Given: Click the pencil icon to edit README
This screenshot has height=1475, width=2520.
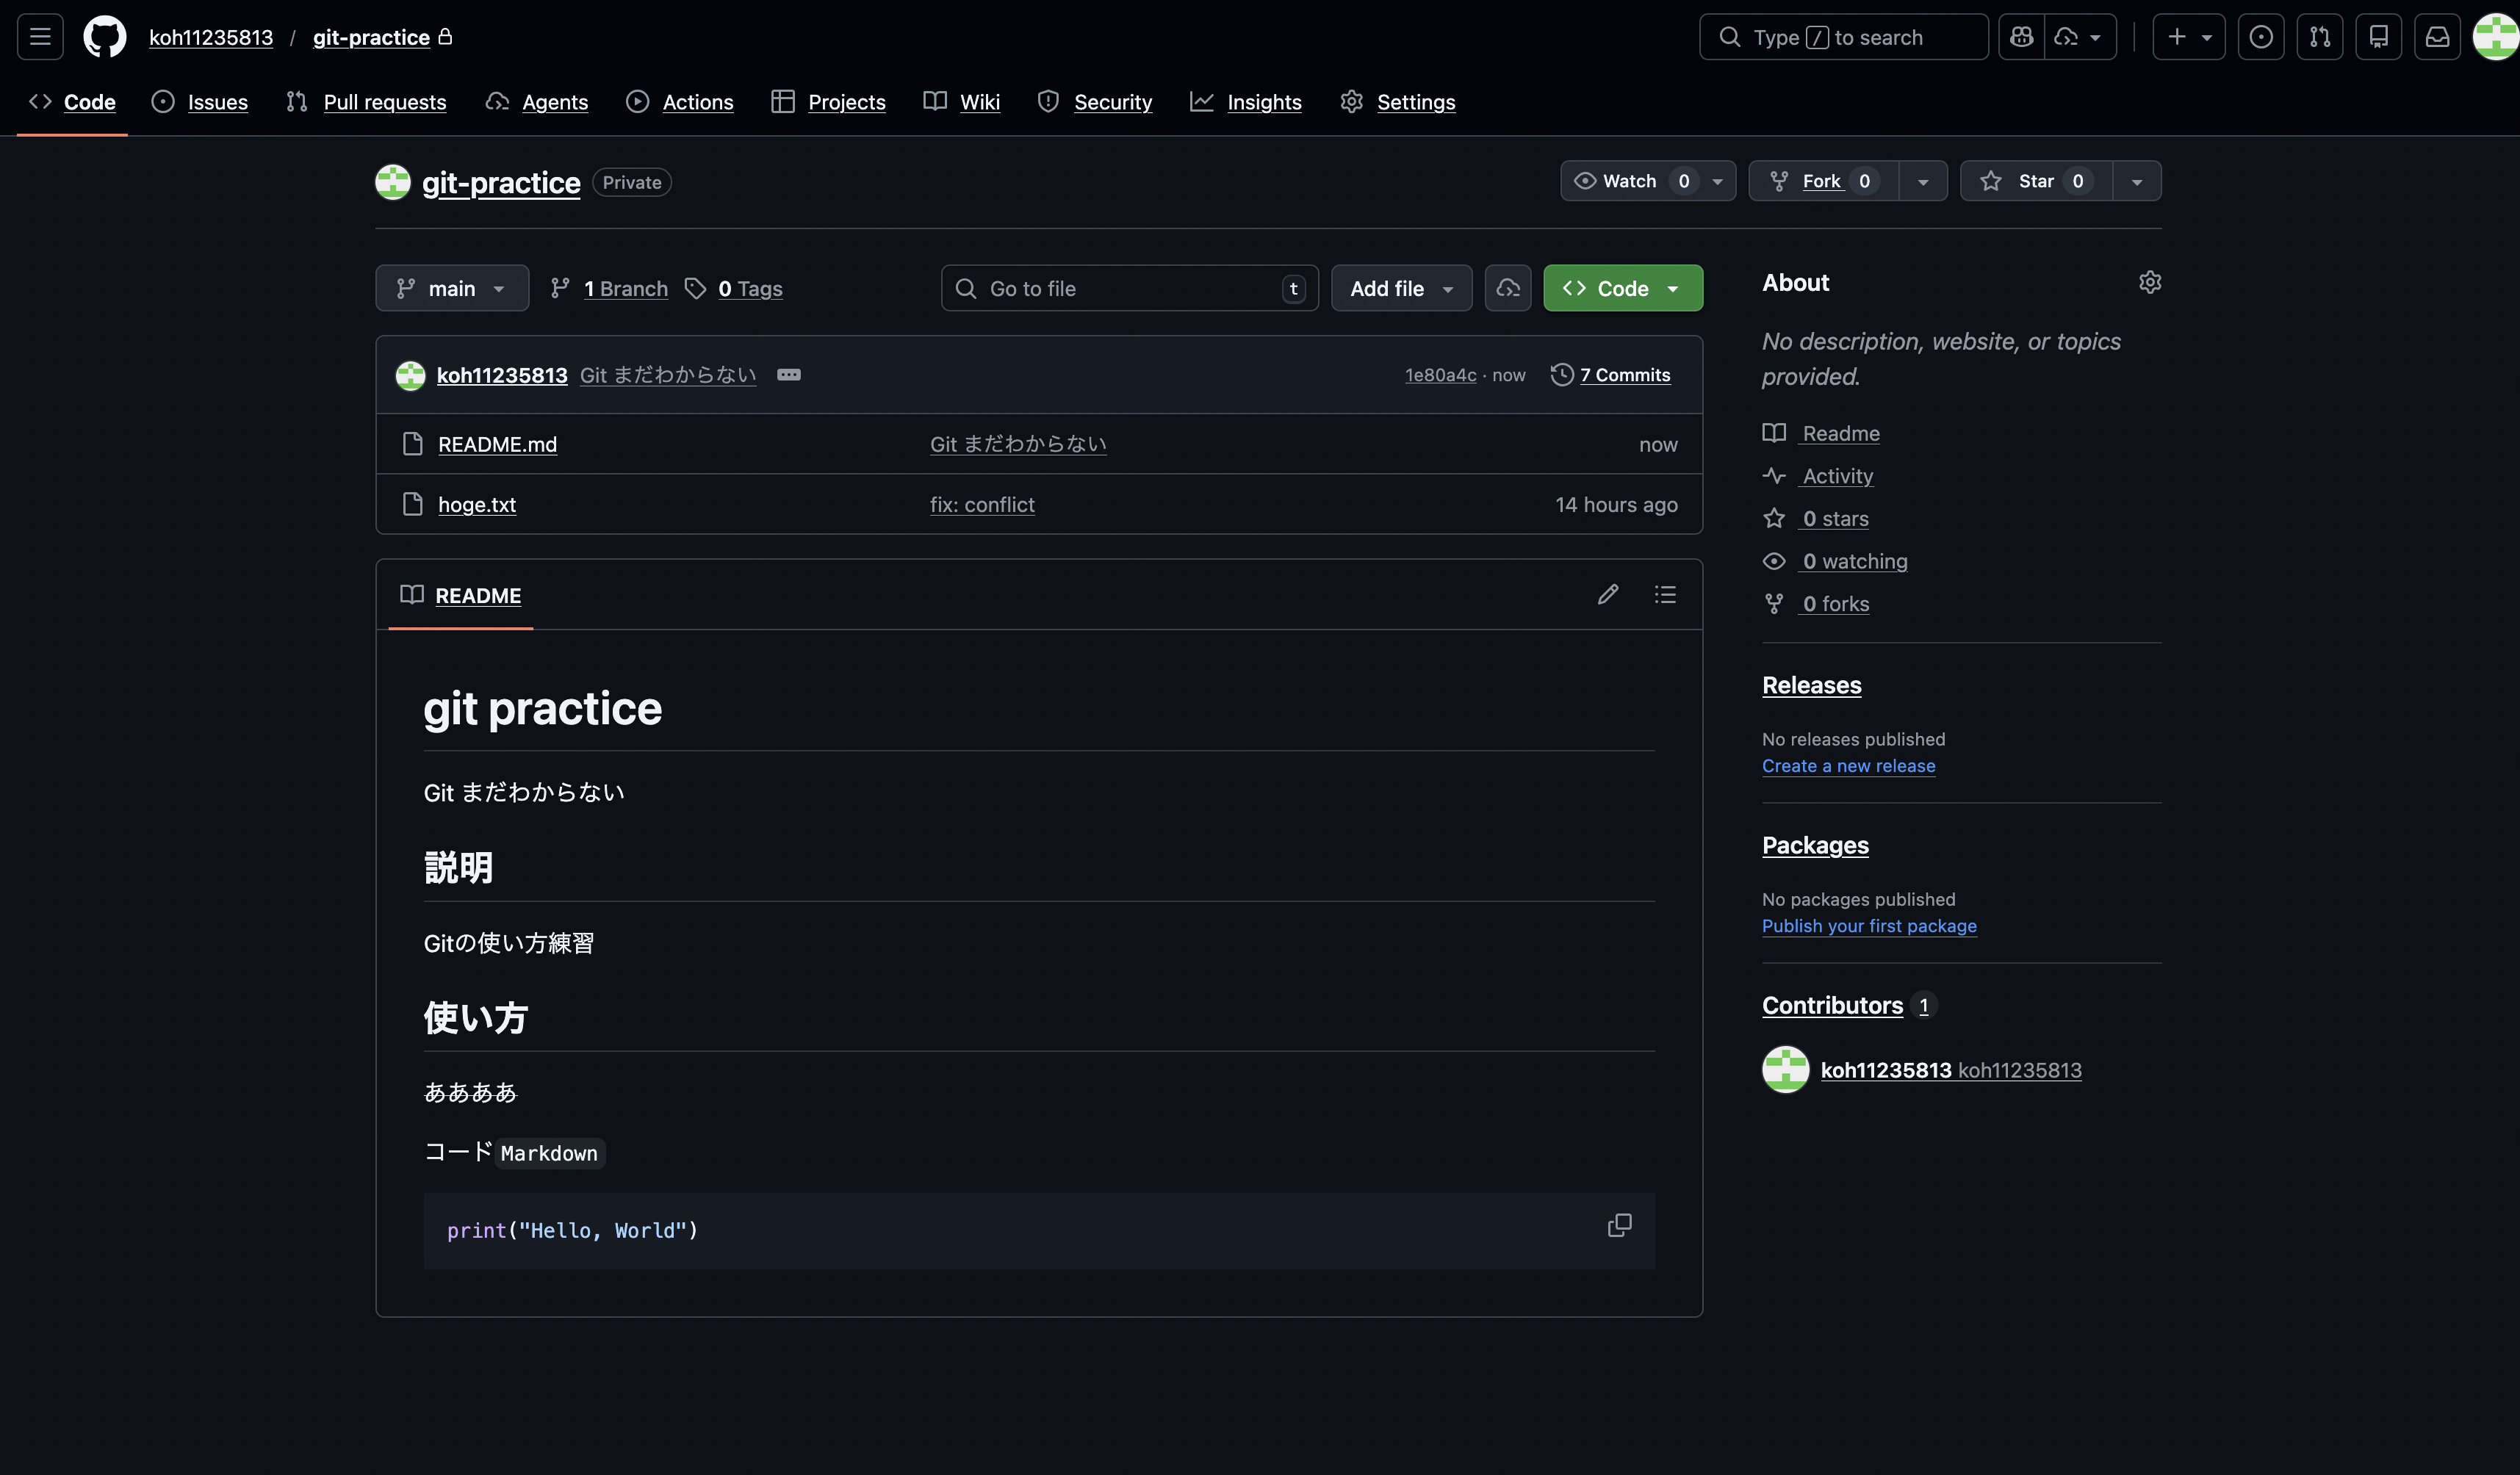Looking at the screenshot, I should pyautogui.click(x=1607, y=594).
